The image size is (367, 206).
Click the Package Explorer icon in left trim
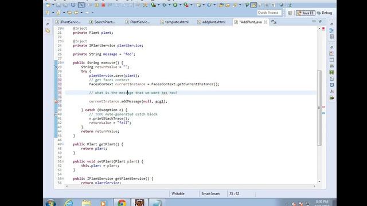[x=48, y=30]
